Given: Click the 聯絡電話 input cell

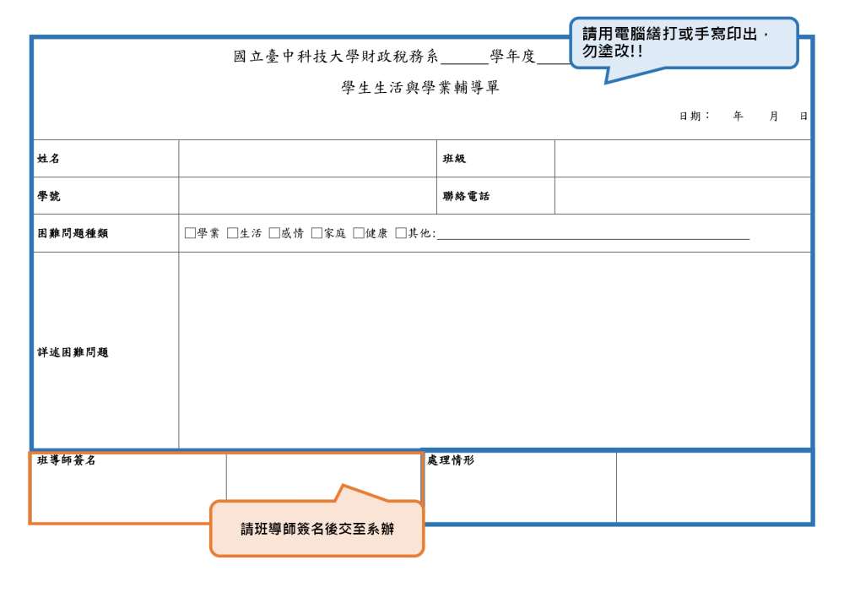Looking at the screenshot, I should (683, 196).
